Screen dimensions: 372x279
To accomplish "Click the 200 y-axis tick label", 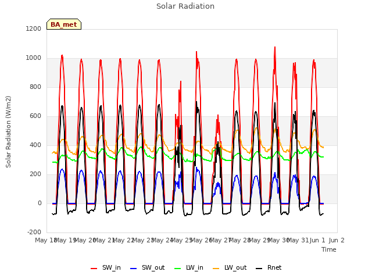I will tap(35, 174).
